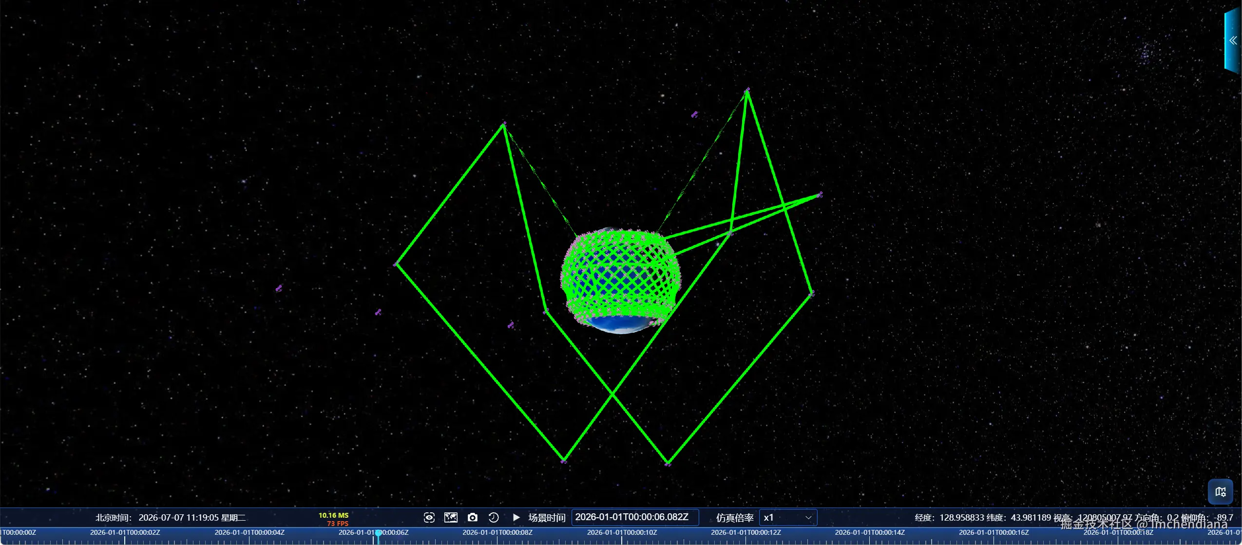Select 2026-01-01T00:00:04Z timeline tick label
This screenshot has height=545, width=1242.
(x=249, y=532)
